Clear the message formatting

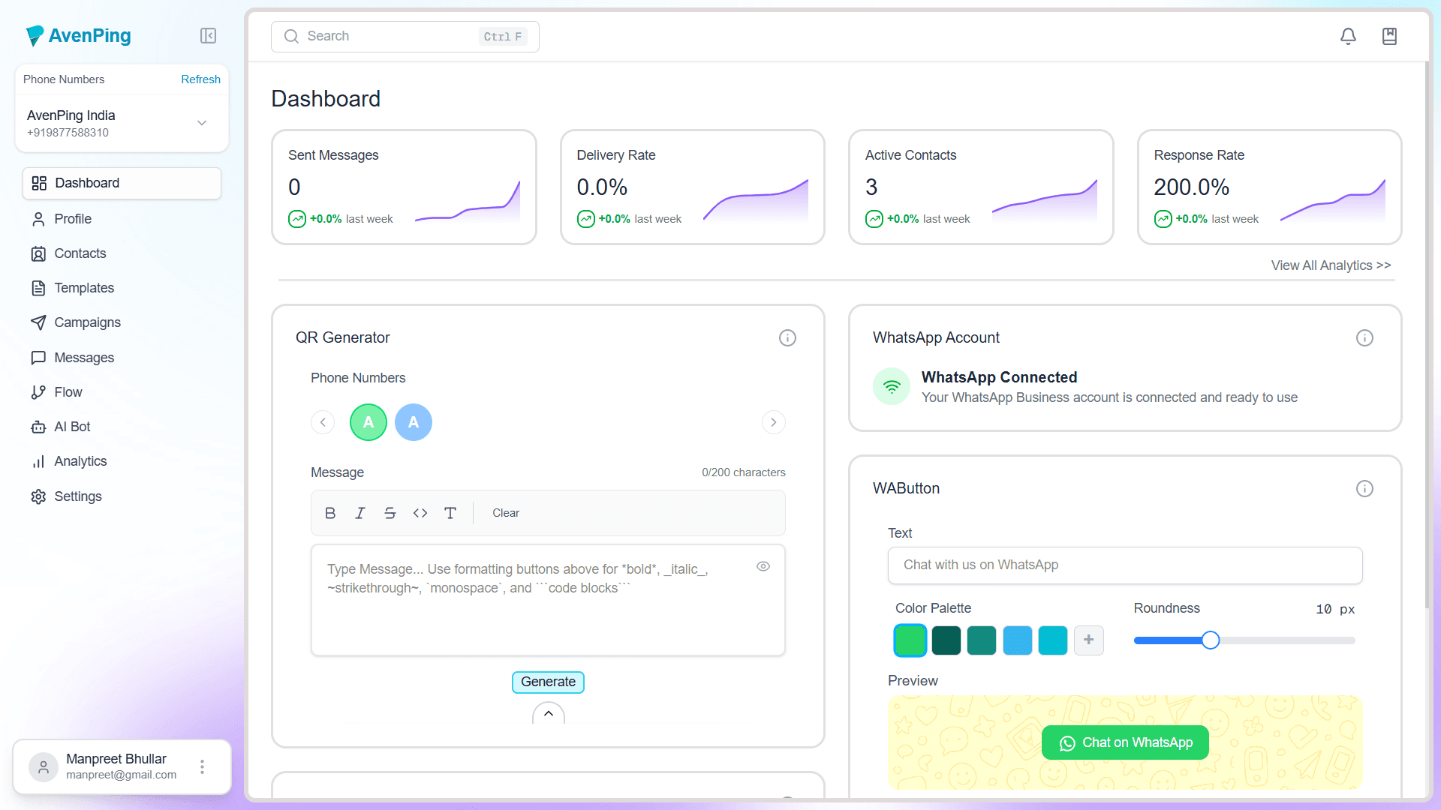[x=506, y=513]
